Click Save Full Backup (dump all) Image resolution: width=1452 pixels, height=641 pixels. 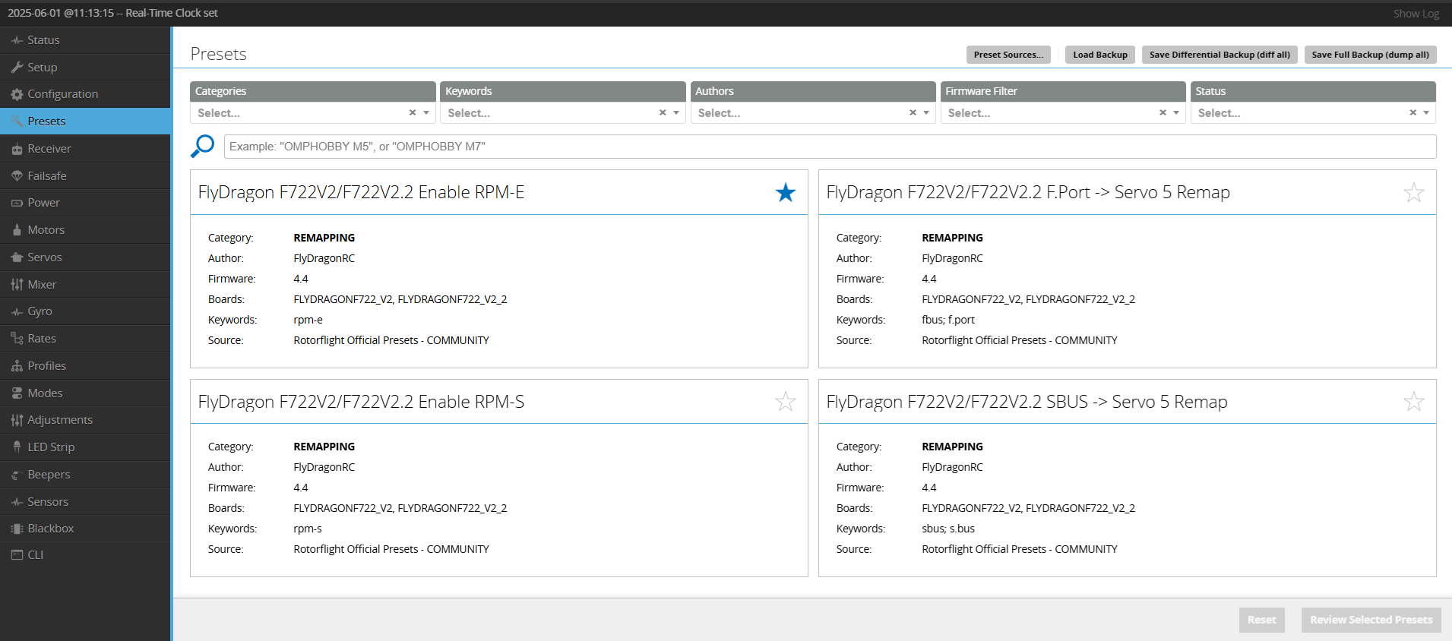click(x=1370, y=55)
